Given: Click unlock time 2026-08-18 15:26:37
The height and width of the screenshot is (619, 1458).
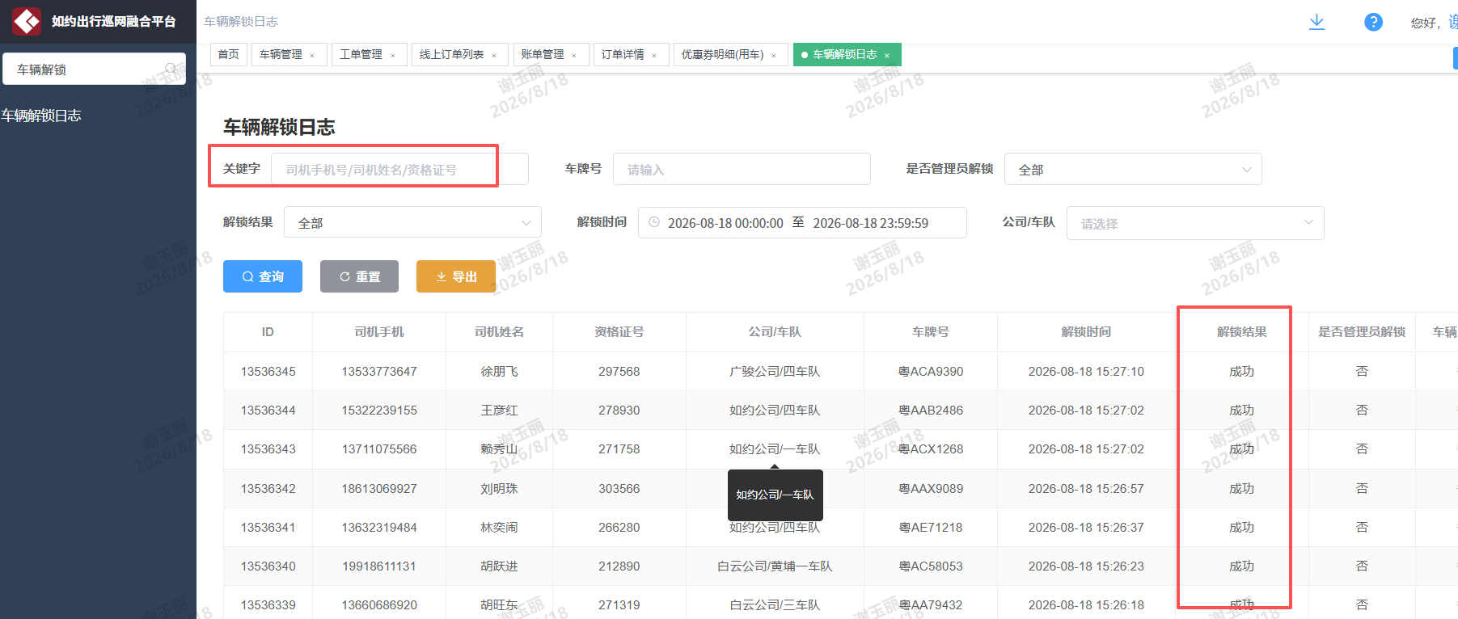Looking at the screenshot, I should point(1086,528).
